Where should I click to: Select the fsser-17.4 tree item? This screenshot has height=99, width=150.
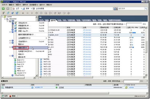(20, 64)
